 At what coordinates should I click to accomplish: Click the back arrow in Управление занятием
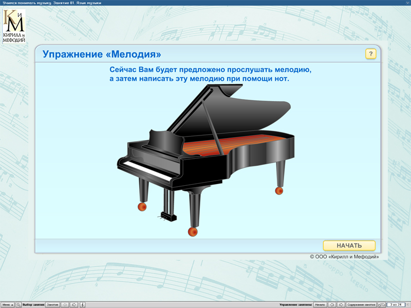click(x=332, y=304)
